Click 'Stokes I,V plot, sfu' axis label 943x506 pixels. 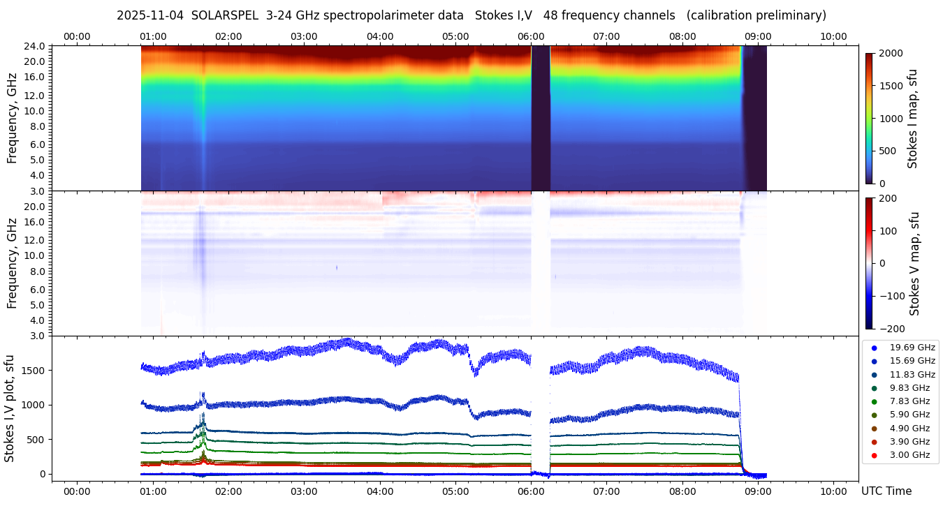point(10,408)
